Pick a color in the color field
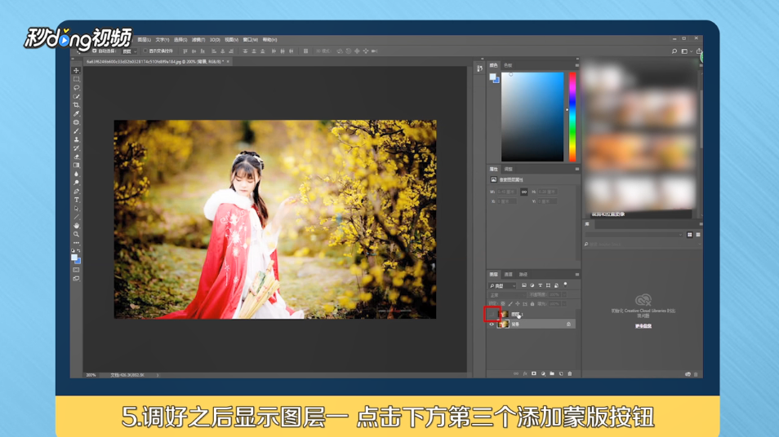 coord(532,117)
